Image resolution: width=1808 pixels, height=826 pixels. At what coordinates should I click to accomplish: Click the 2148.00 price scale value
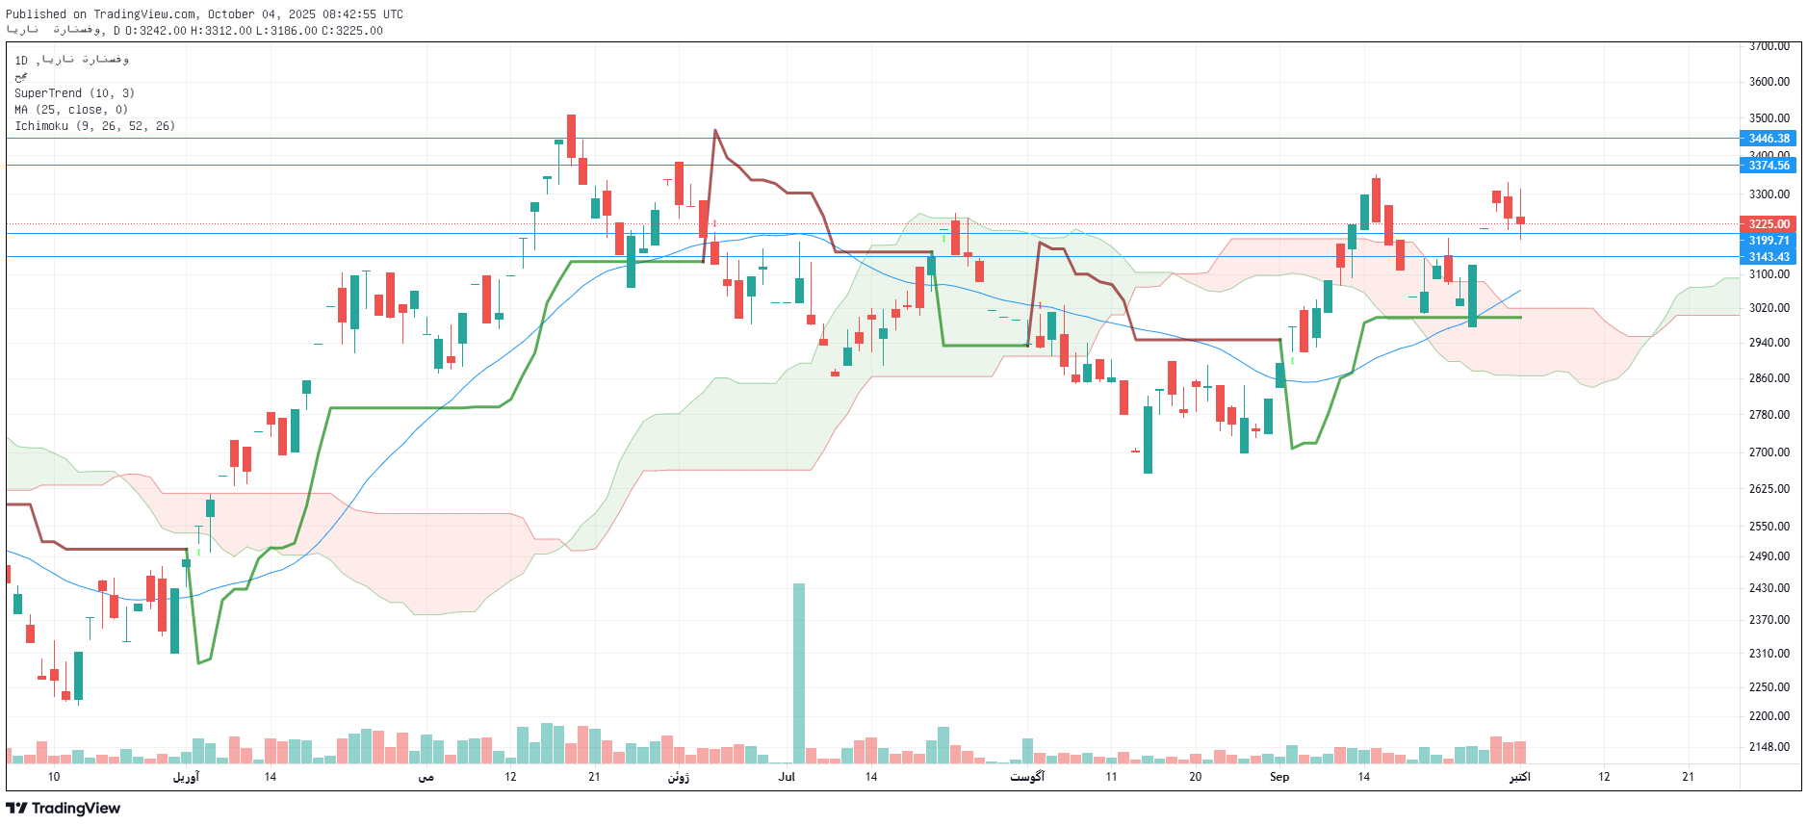[x=1769, y=747]
